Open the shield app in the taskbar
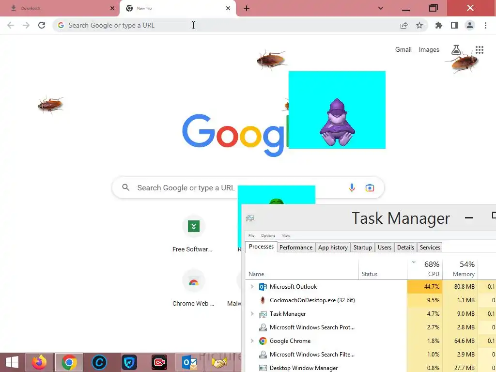This screenshot has height=372, width=496. tap(129, 362)
